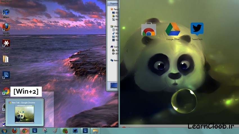Open the iTunes desktop shortcut
Viewport: 239px width, 134px height.
(6, 13)
